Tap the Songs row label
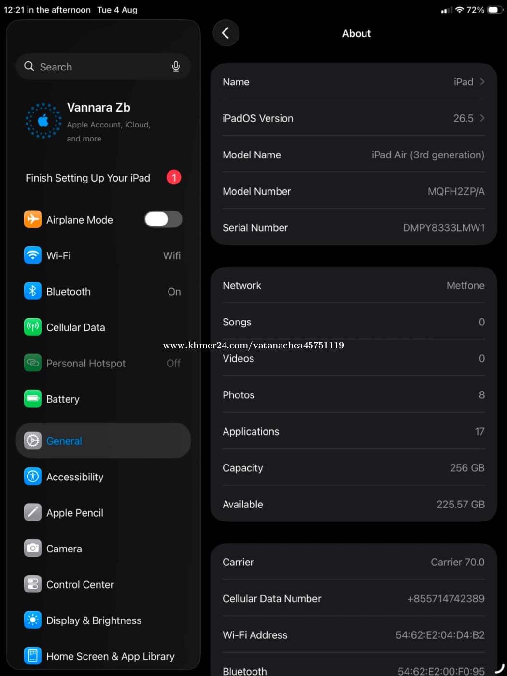Viewport: 507px width, 676px height. click(237, 322)
